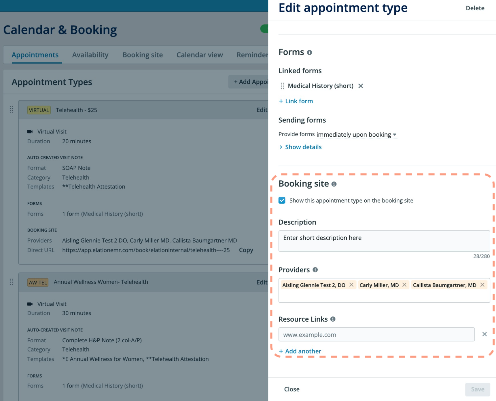The image size is (496, 401).
Task: Click the info icon beside the Forms heading
Action: [309, 53]
